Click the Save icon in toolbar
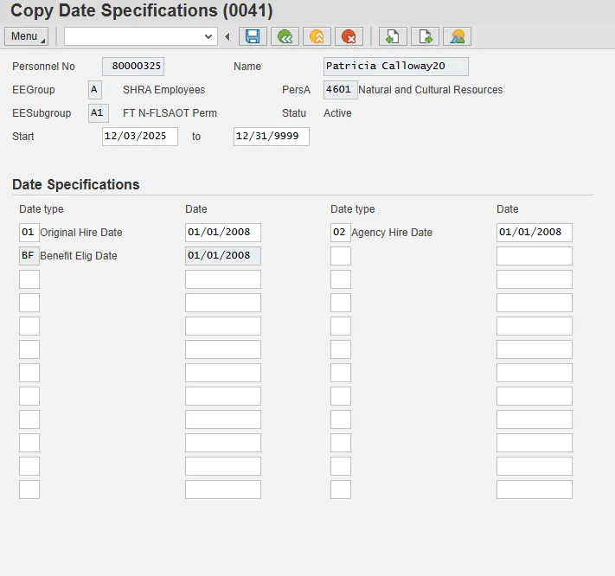This screenshot has width=615, height=576. tap(253, 36)
